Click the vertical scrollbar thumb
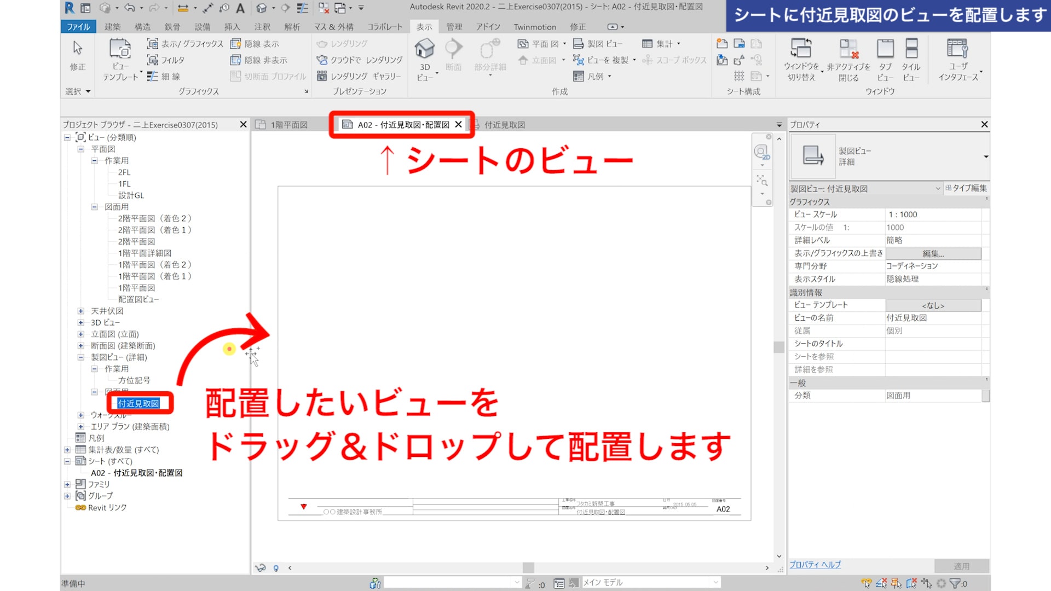 pos(779,347)
